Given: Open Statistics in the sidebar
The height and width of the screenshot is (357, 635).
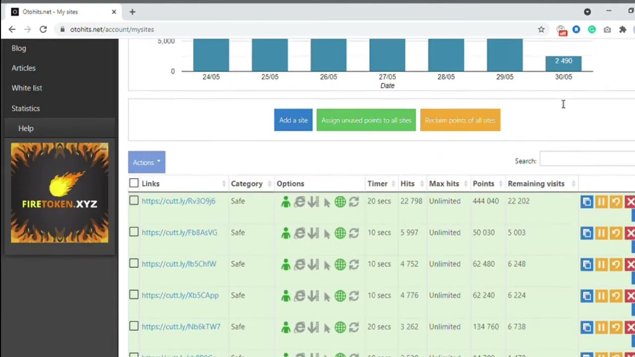Looking at the screenshot, I should click(x=26, y=108).
